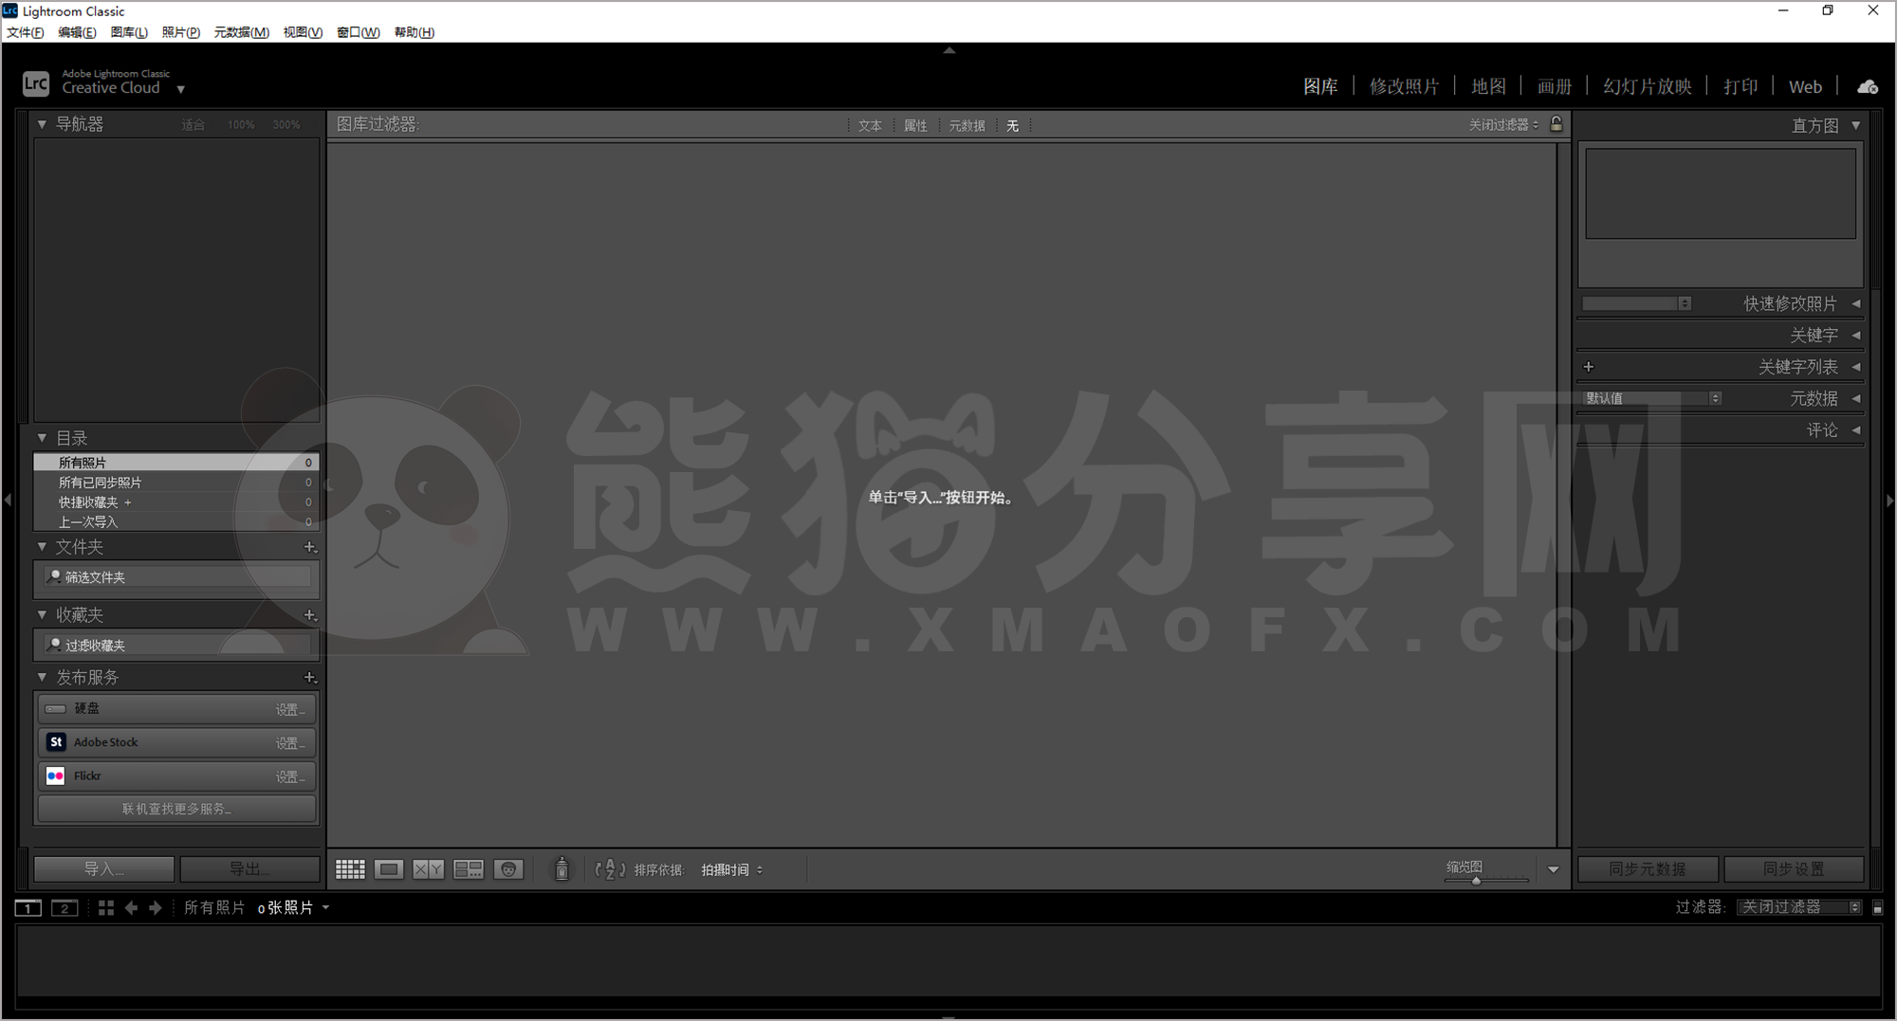Click the 导入 button

click(x=104, y=868)
